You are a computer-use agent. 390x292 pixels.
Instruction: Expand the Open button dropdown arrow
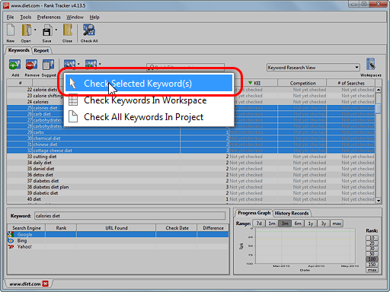(x=35, y=30)
